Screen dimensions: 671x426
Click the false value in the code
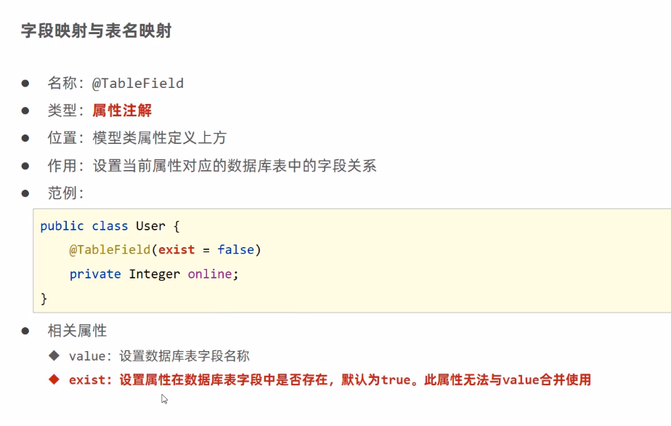[235, 249]
